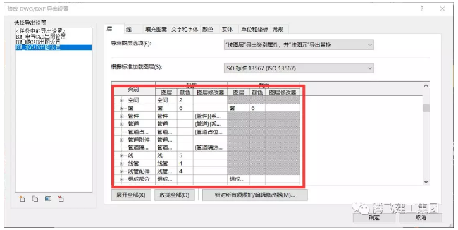Click projection 图层修改器 column header
458x230 pixels.
(210, 92)
